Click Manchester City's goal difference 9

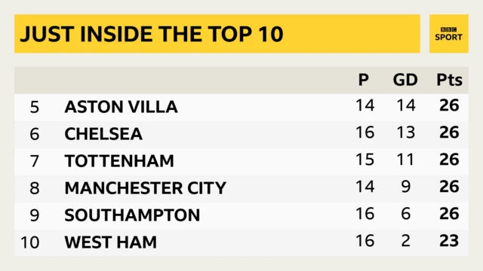pos(406,187)
